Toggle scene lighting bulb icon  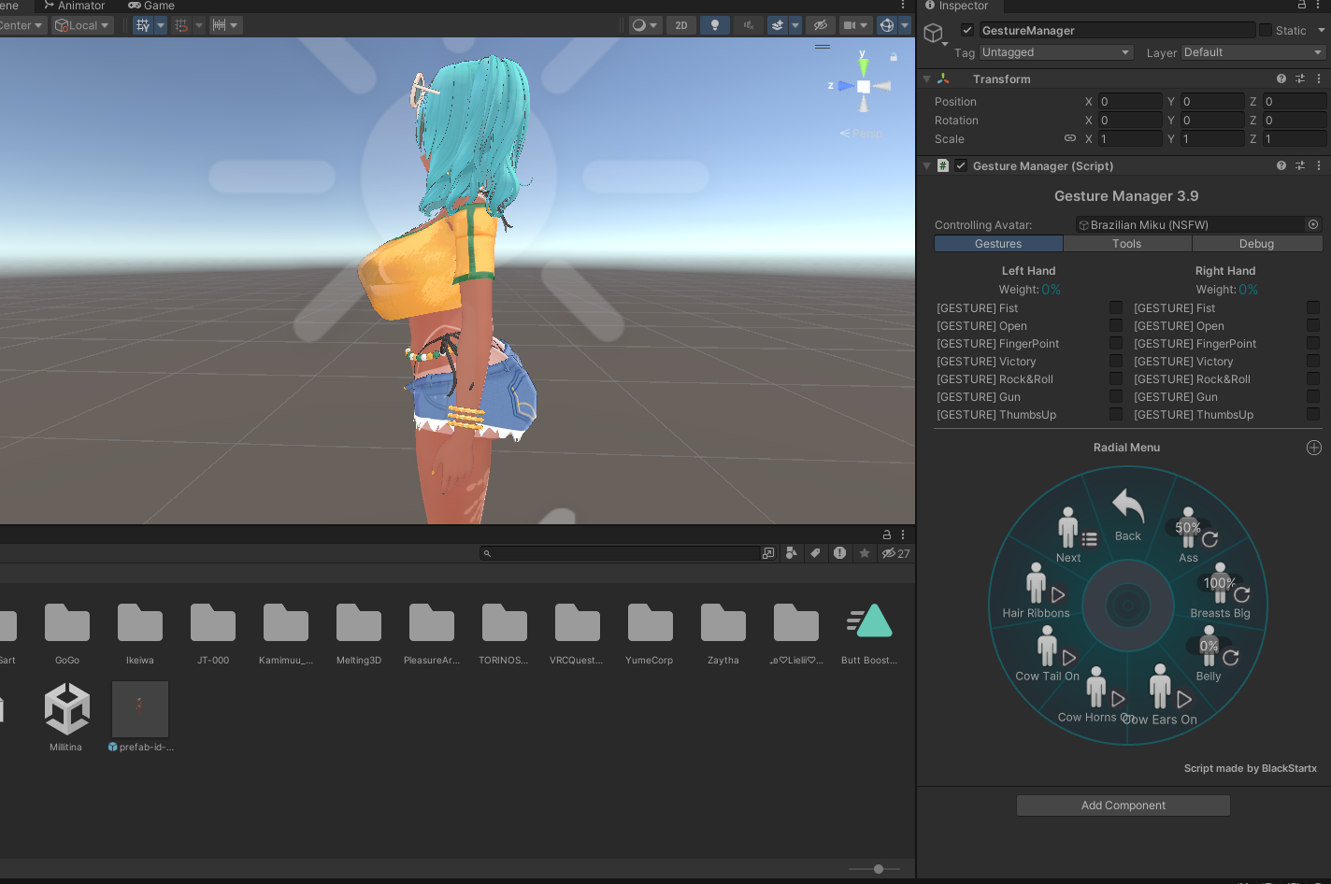(715, 25)
